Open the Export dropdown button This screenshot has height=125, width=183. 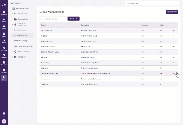pyautogui.click(x=73, y=18)
